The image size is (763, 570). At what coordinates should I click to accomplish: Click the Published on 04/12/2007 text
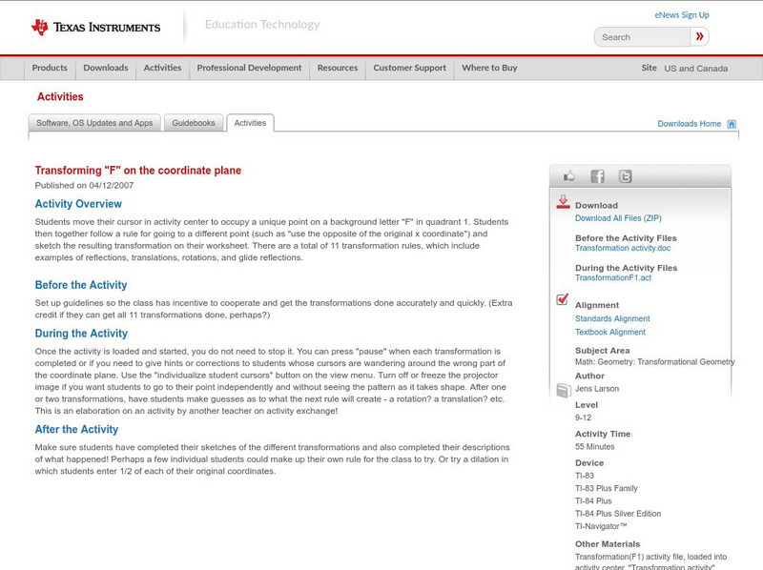tap(84, 185)
